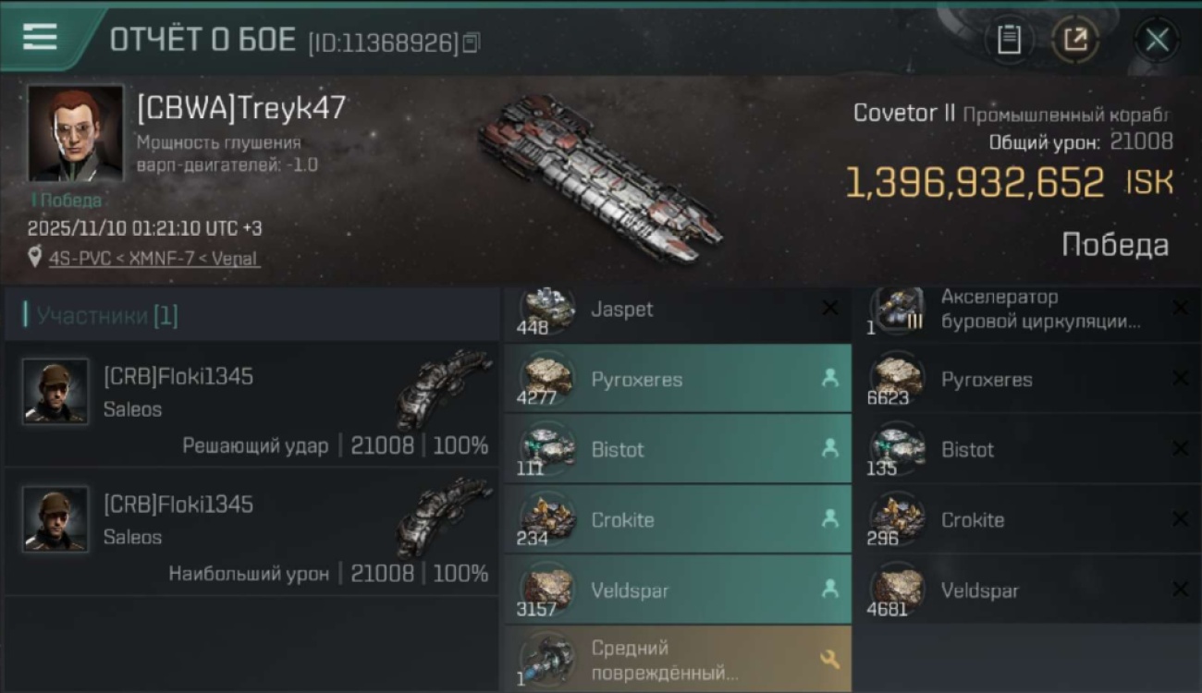
Task: Select the dropped Pyroxeres item
Action: [678, 379]
